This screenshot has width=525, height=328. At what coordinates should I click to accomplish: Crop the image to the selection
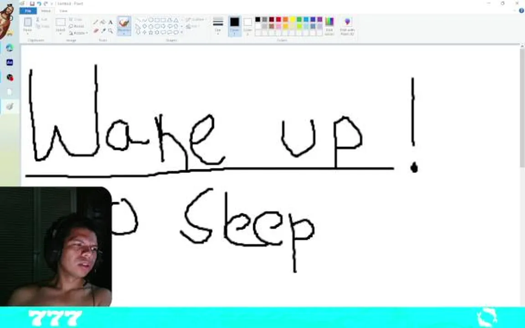point(75,20)
